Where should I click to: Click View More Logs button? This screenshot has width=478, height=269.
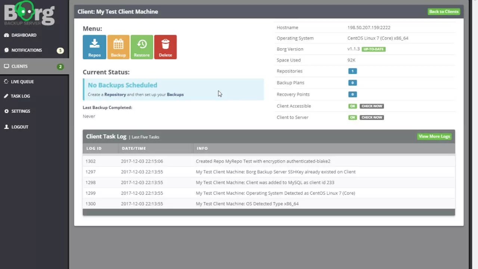434,136
